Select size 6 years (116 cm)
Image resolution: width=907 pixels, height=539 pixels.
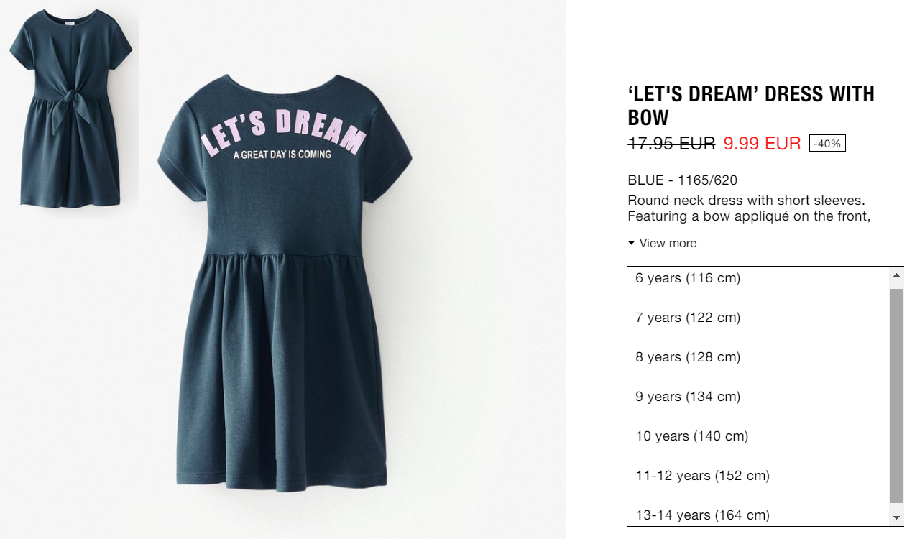[759, 278]
